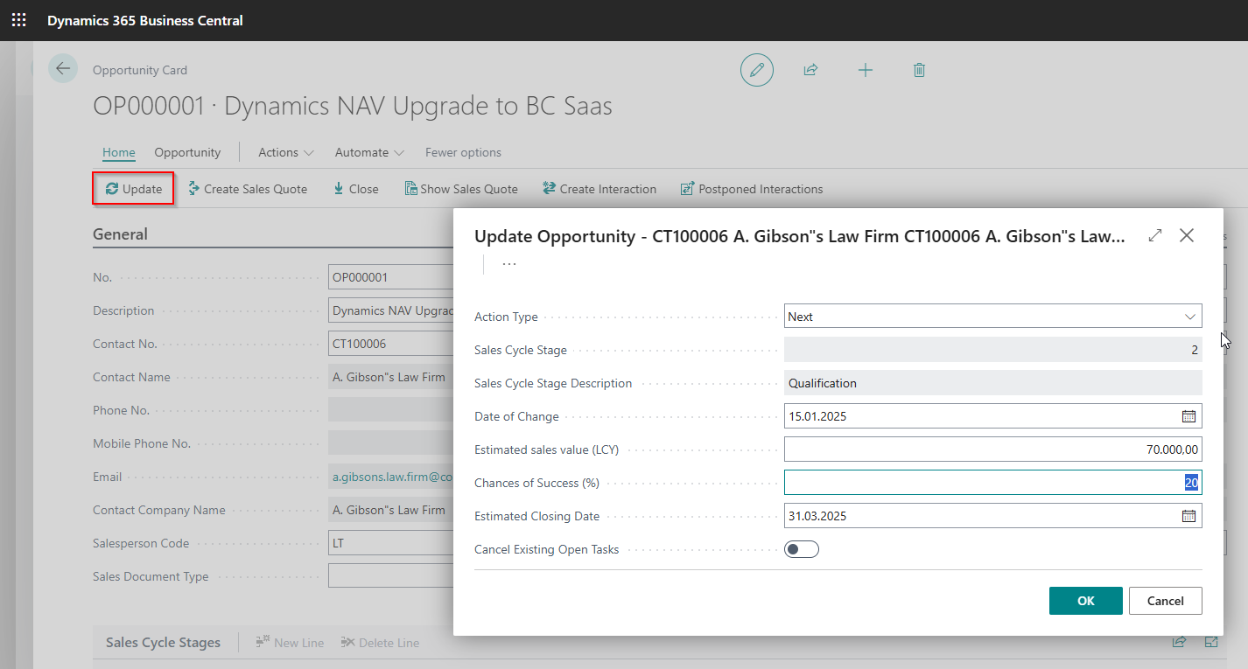
Task: Click the Close opportunity action
Action: 355,189
